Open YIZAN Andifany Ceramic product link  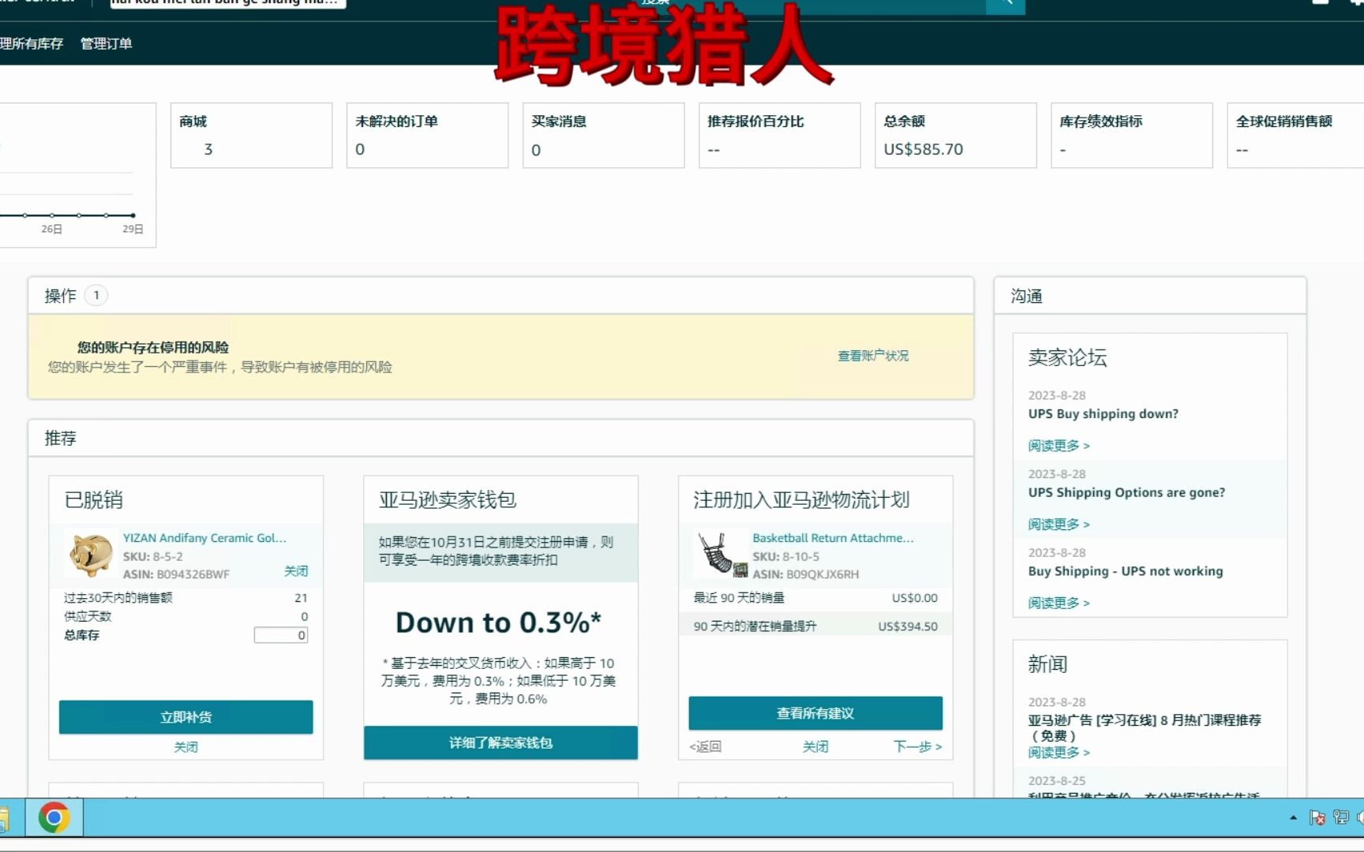[204, 538]
